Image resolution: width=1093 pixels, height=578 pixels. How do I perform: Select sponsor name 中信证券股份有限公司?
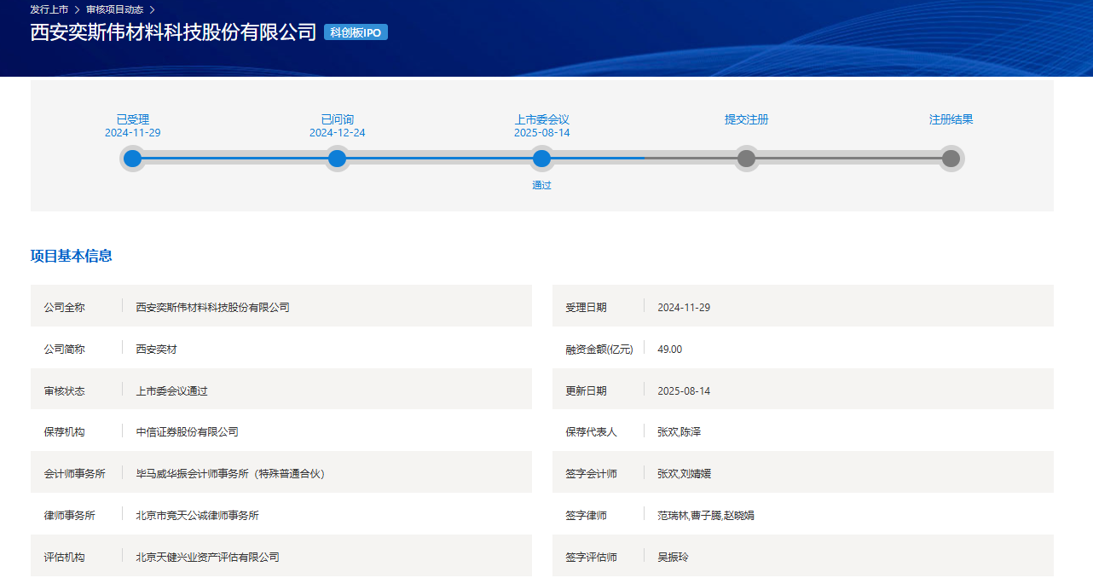(x=187, y=432)
